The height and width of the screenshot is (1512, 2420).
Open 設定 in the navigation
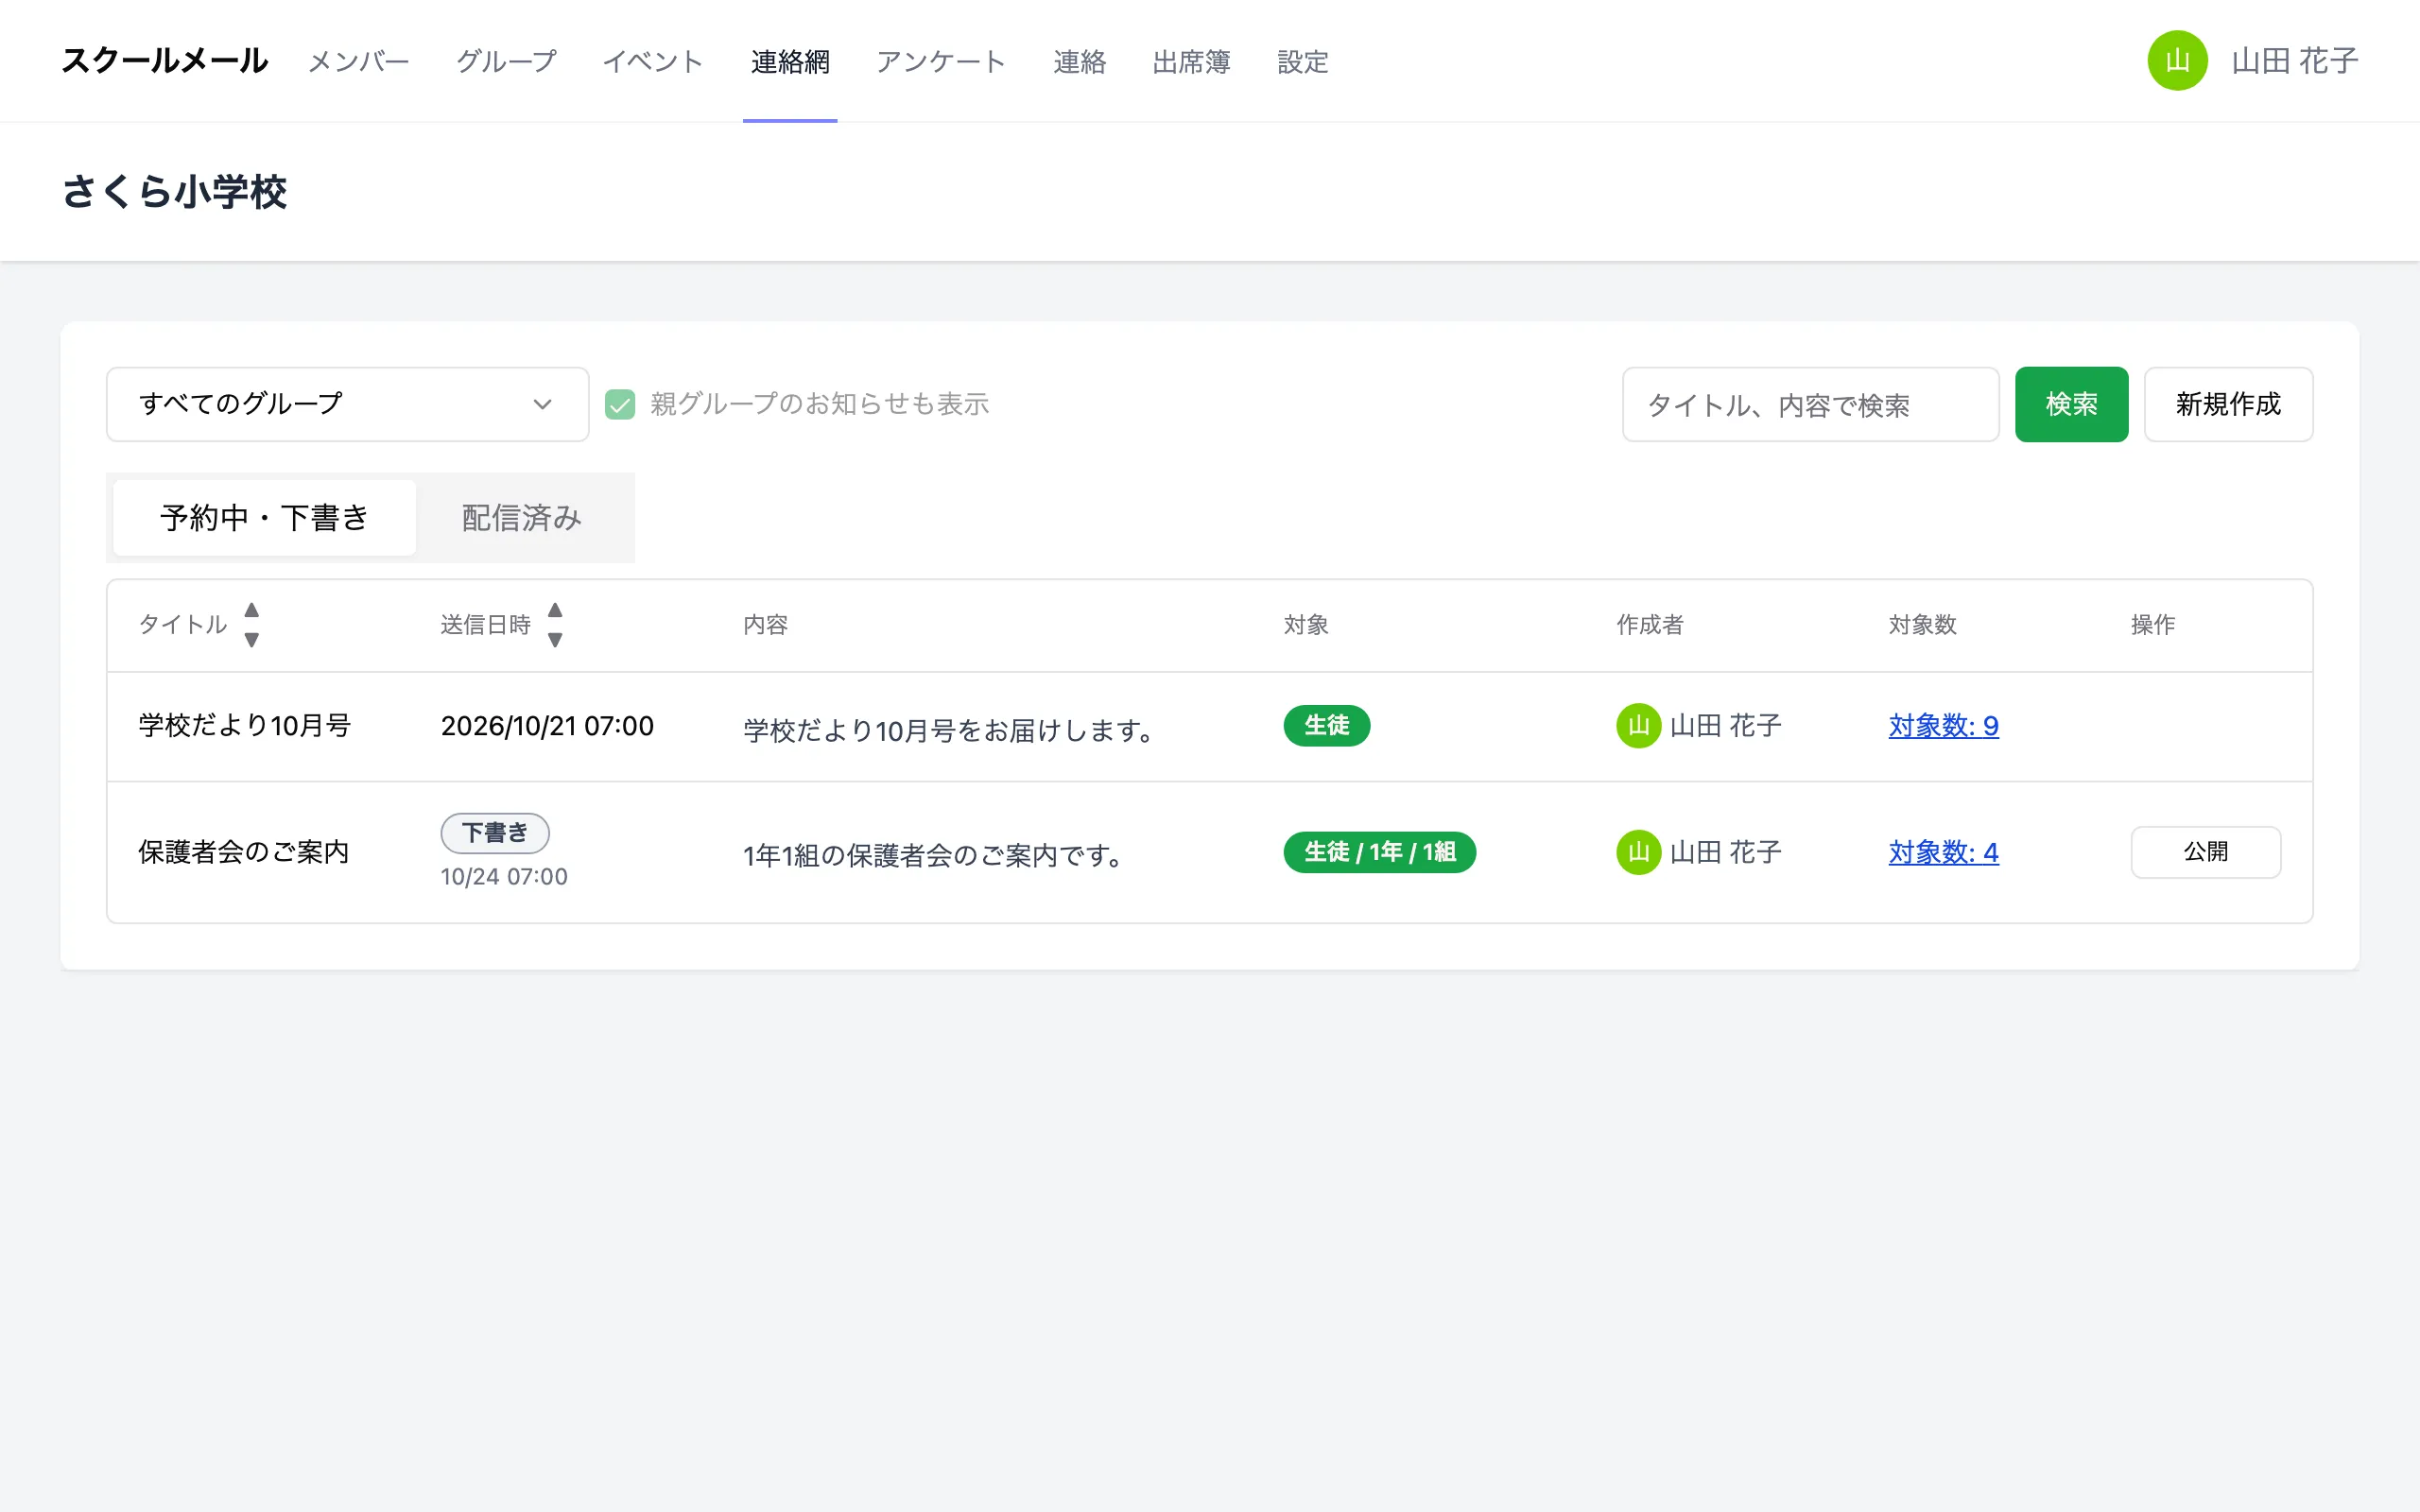click(x=1303, y=62)
